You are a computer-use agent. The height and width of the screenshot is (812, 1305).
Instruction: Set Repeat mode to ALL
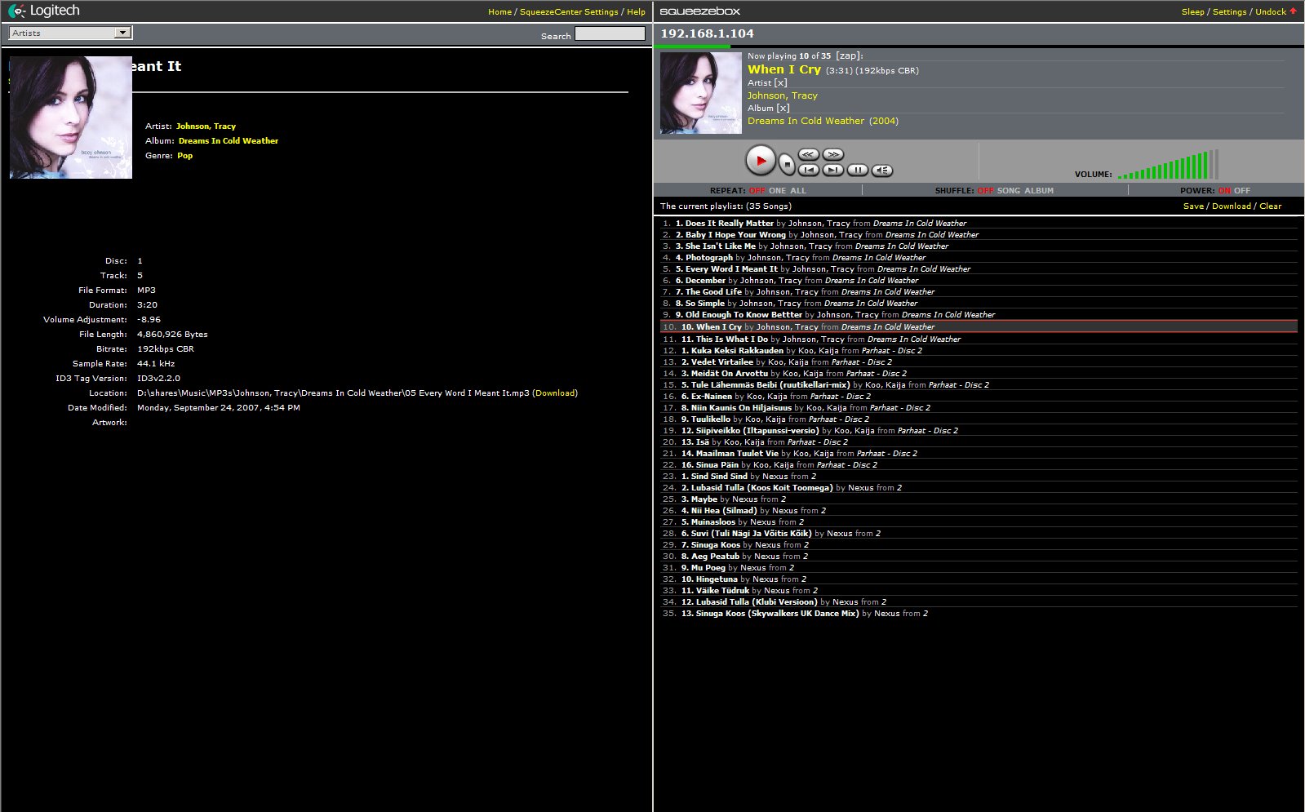[x=798, y=191]
